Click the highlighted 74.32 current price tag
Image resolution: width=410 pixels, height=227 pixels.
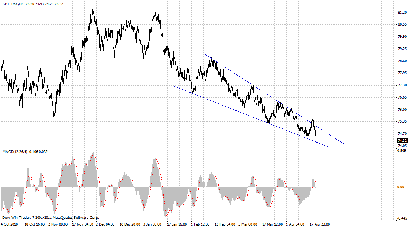(402, 141)
